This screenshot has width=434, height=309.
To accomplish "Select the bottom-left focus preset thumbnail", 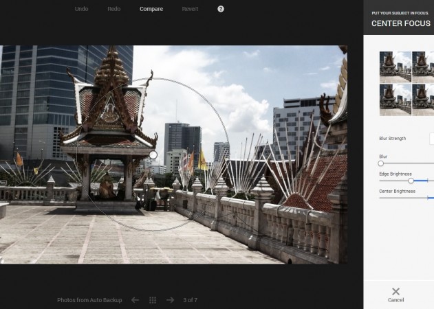I will [395, 100].
